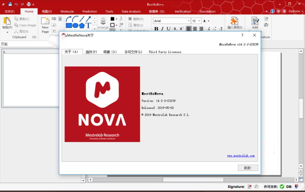Screen dimensions: 305x192
Task: Switch to the Elucidation ribbon tab
Action: pyautogui.click(x=208, y=11)
